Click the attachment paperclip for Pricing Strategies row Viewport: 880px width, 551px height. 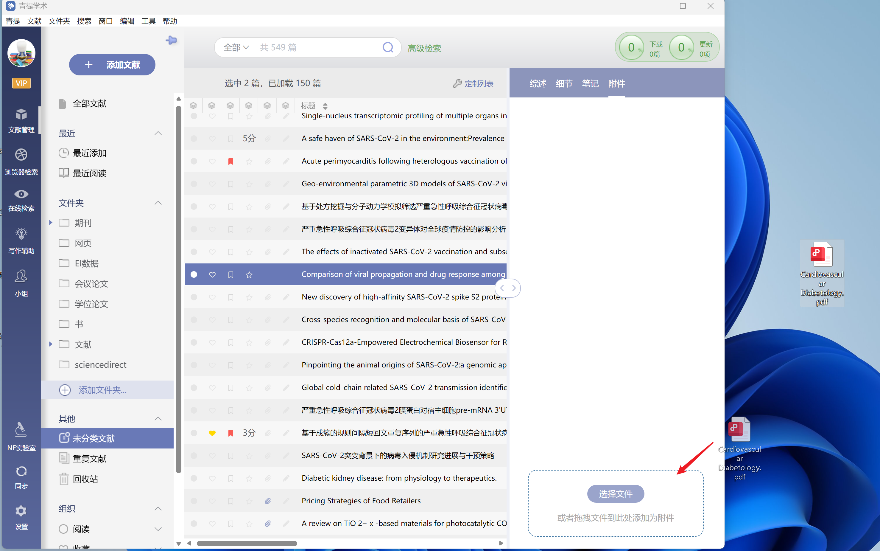point(268,501)
